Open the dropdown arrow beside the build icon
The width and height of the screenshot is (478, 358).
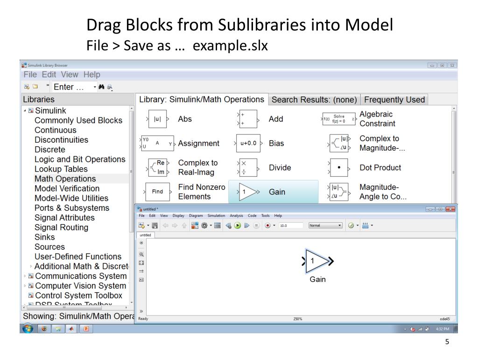372,226
